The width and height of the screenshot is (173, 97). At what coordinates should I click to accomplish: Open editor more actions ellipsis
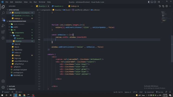170,6
